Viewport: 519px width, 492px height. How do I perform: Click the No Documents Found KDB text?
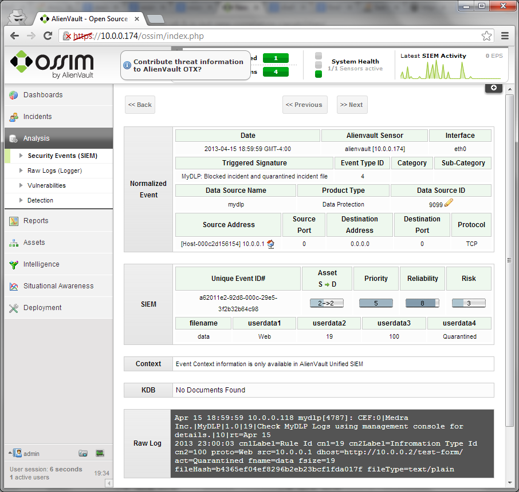point(210,390)
